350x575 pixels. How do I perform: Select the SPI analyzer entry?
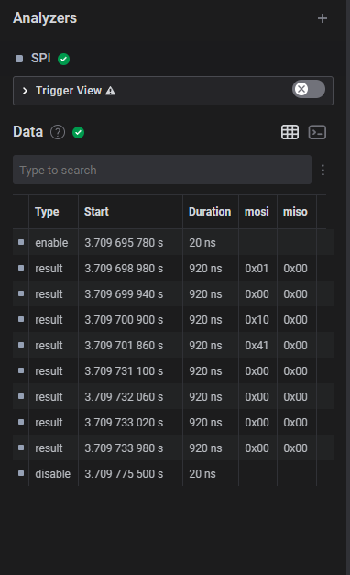(40, 59)
